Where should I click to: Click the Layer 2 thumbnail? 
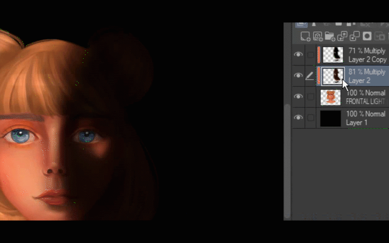[x=333, y=76]
